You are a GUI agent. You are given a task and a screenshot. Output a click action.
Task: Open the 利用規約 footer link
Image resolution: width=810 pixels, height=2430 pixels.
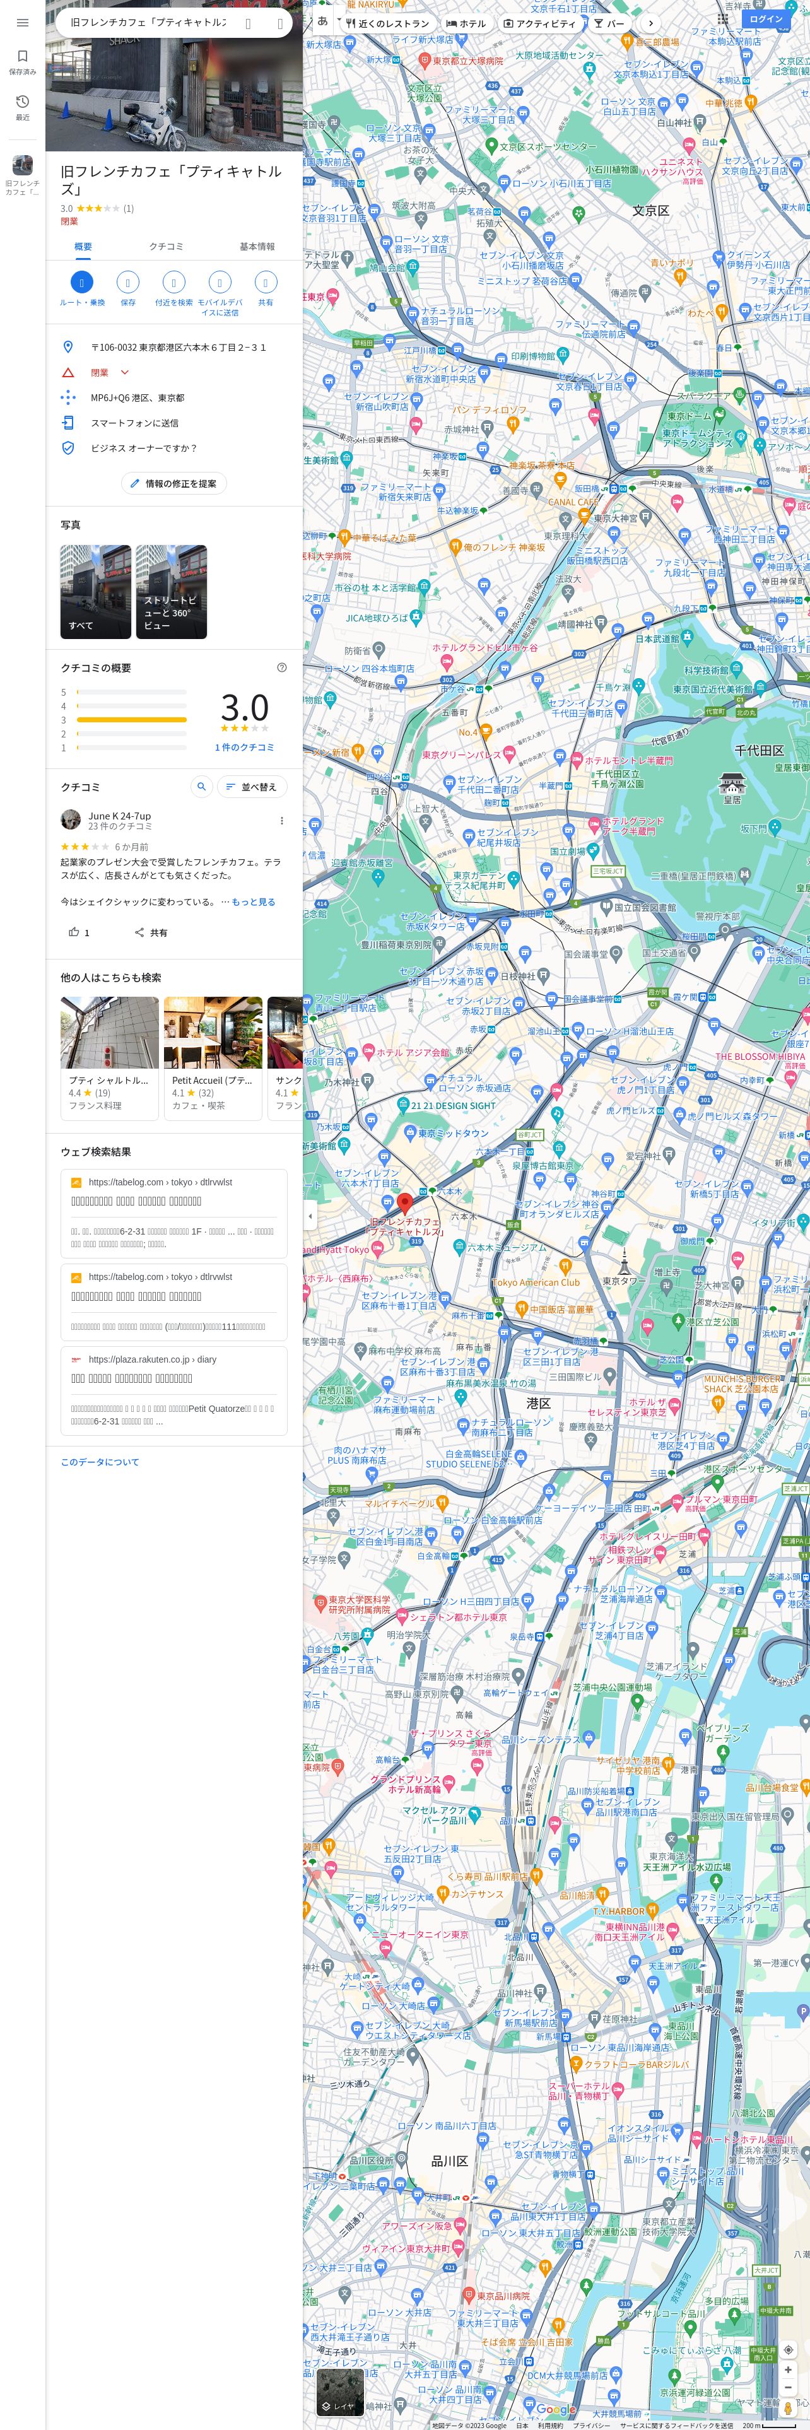click(x=549, y=2424)
